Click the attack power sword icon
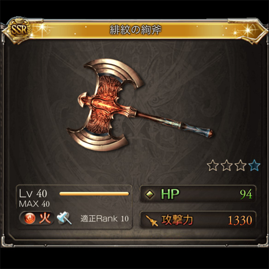The width and height of the screenshot is (269, 269). tap(152, 221)
